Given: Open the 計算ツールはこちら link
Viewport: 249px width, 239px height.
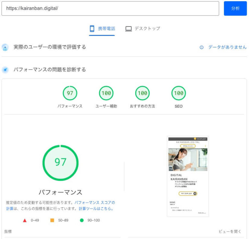Looking at the screenshot, I should click(96, 209).
